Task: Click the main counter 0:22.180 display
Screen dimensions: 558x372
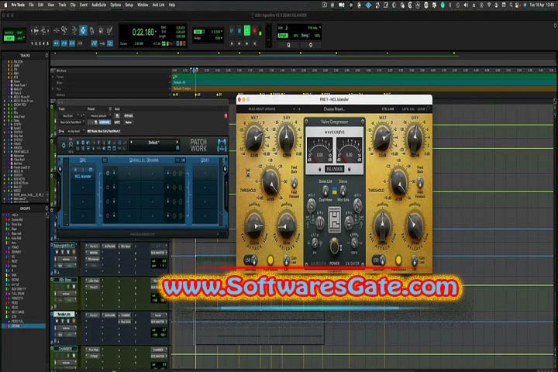Action: pyautogui.click(x=143, y=33)
